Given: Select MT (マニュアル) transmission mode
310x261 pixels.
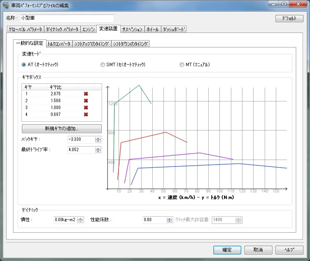Looking at the screenshot, I should (x=182, y=65).
